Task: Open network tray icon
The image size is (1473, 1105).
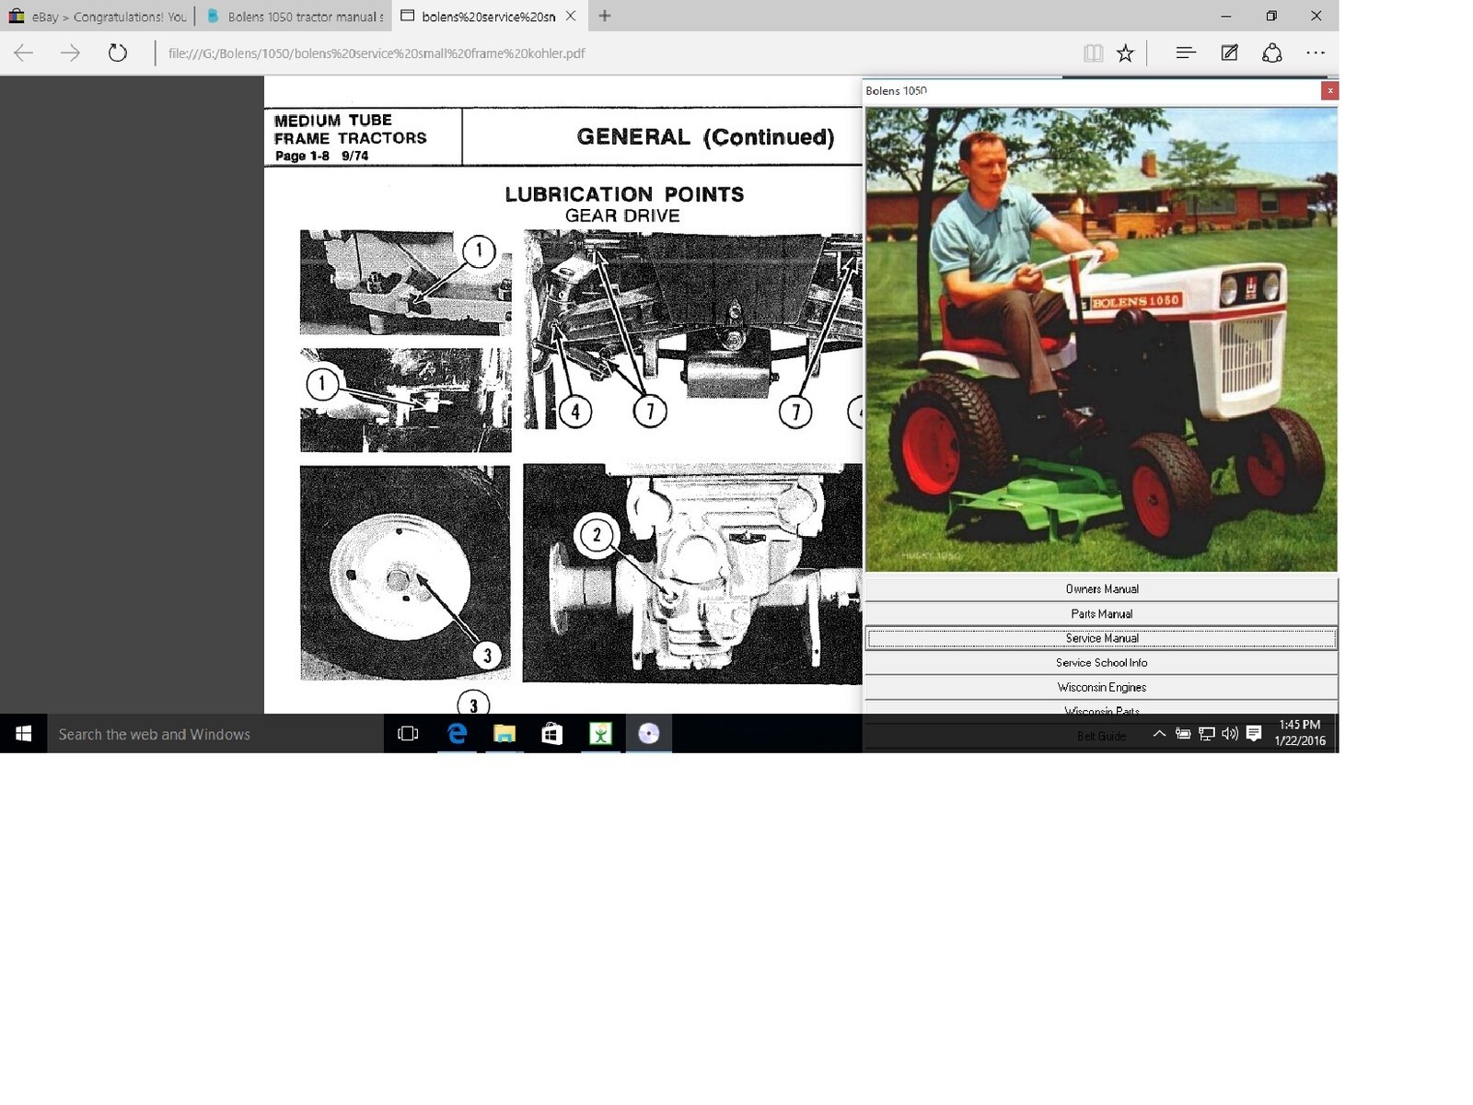Action: click(x=1207, y=734)
